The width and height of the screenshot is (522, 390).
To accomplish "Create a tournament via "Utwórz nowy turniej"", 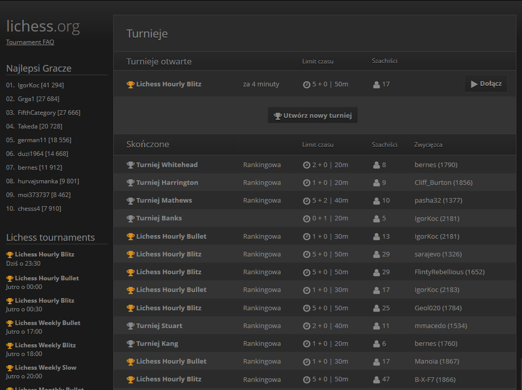I will (313, 115).
